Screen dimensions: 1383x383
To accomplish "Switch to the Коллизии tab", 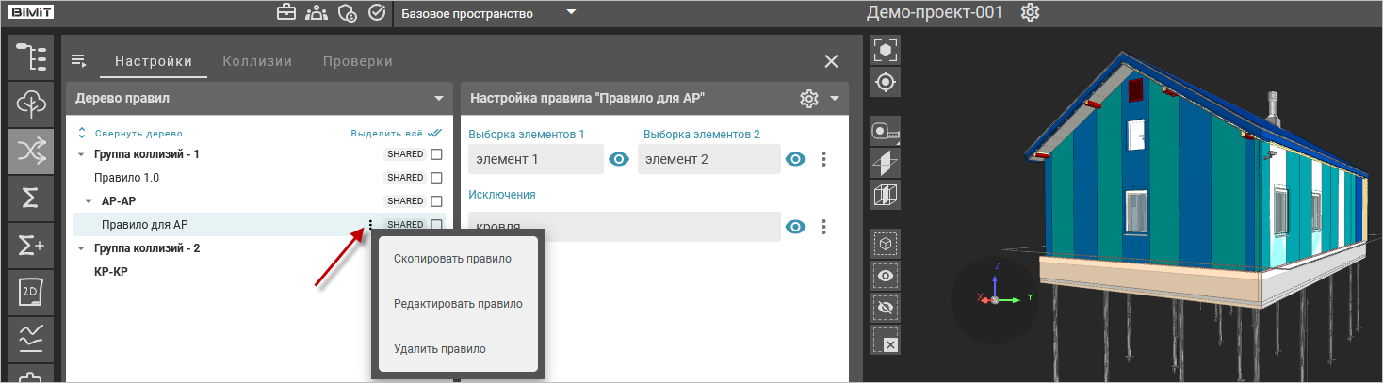I will point(257,61).
